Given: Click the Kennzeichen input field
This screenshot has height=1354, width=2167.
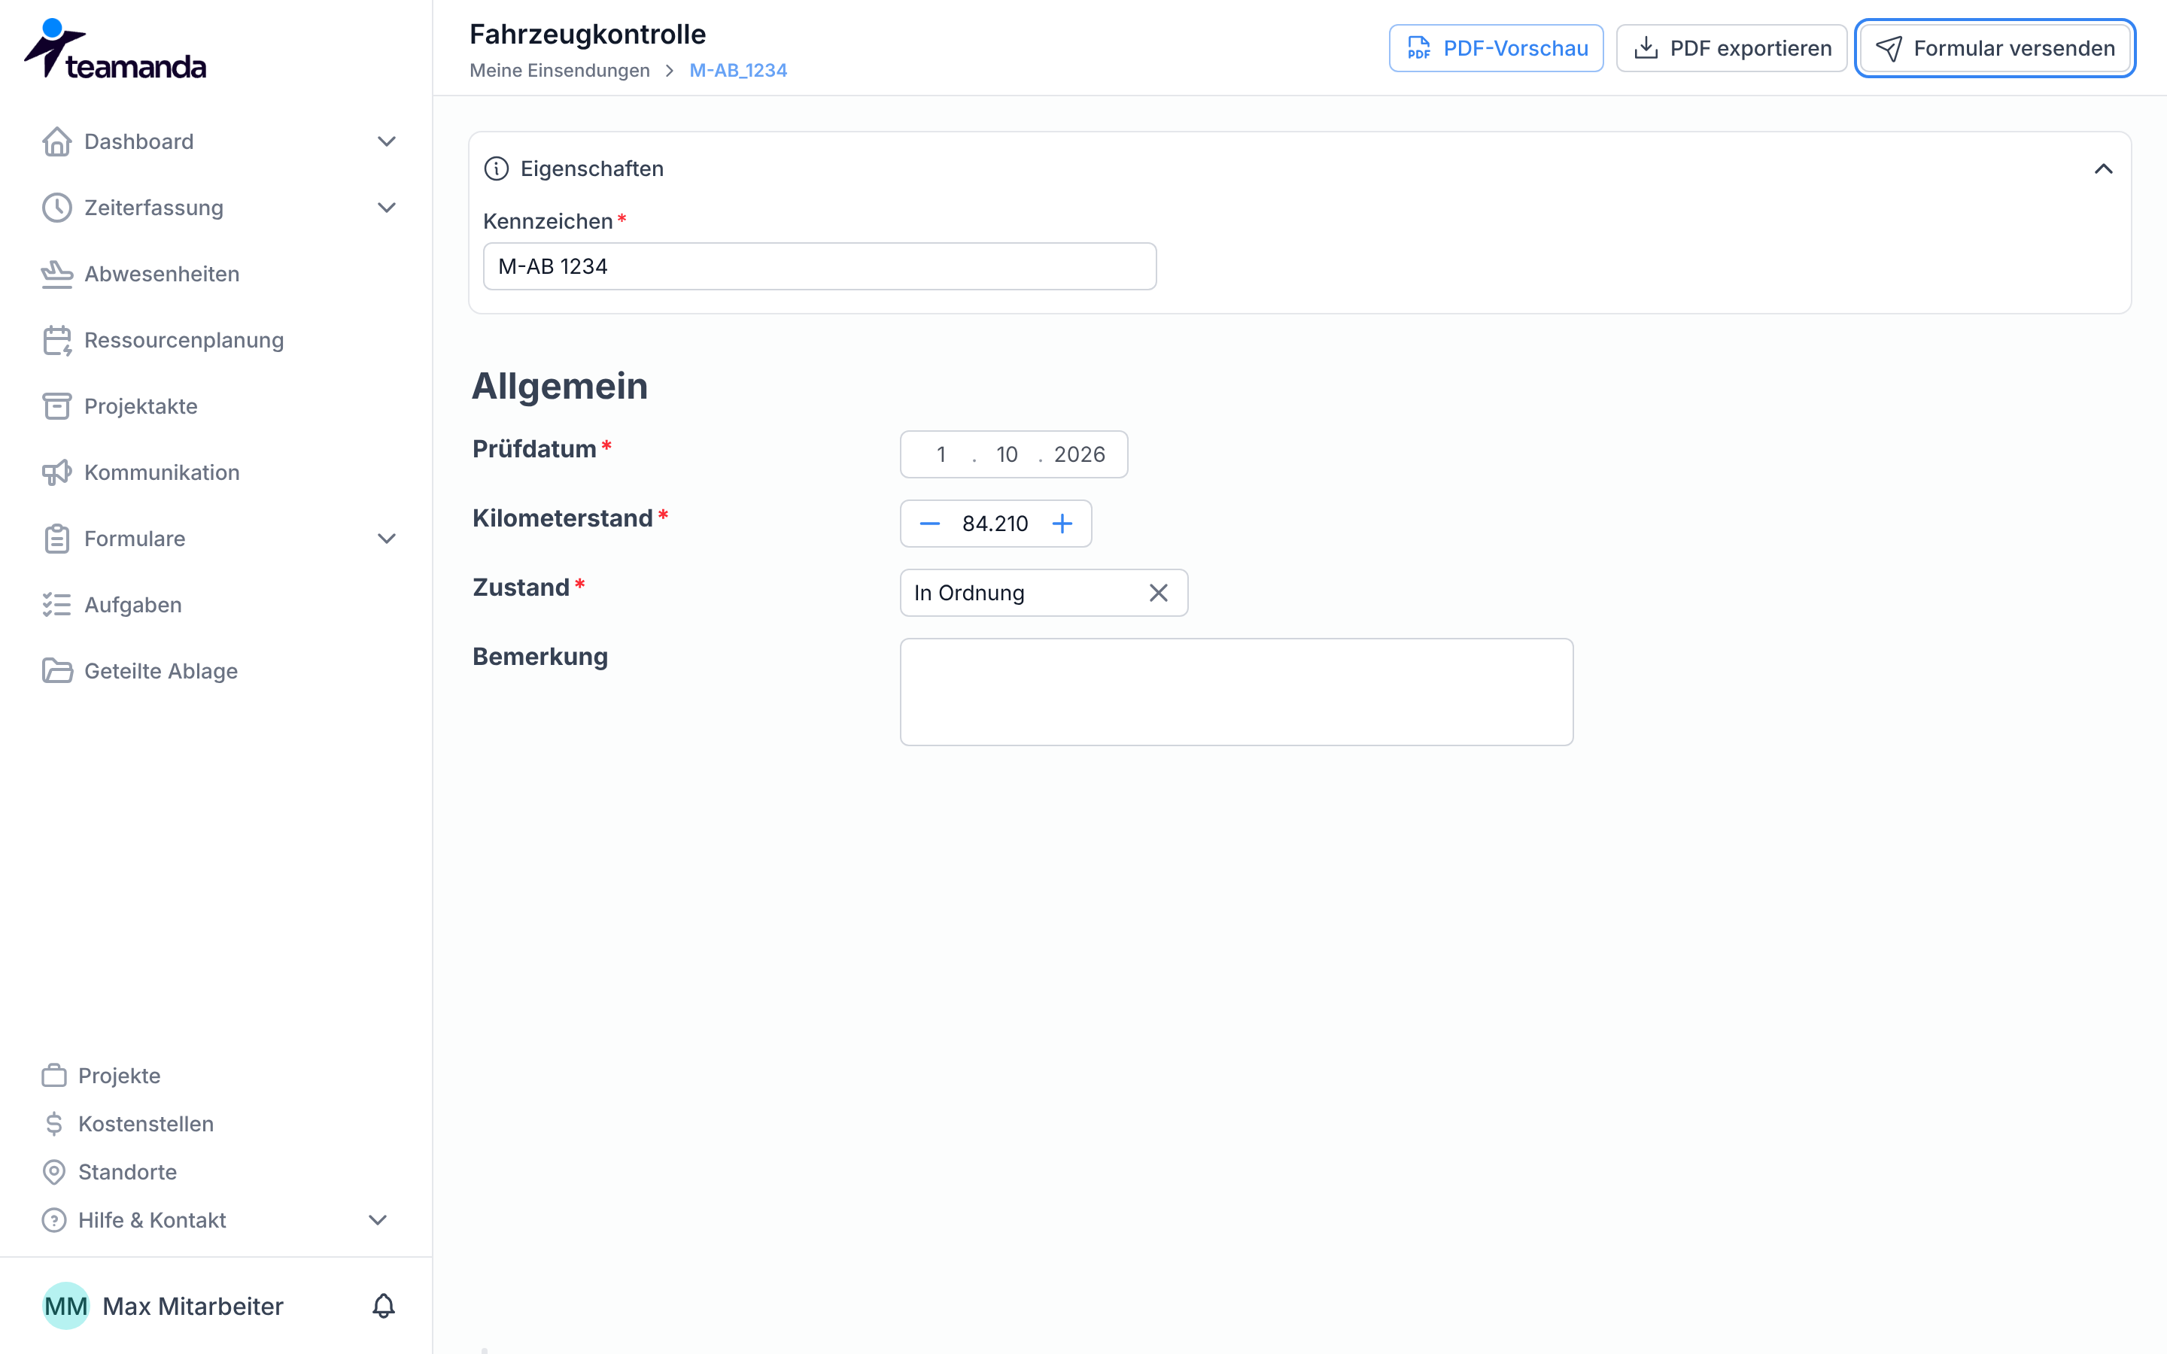Looking at the screenshot, I should coord(819,266).
